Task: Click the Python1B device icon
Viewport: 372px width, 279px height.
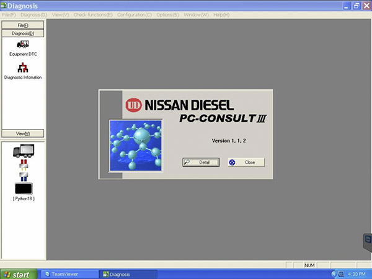Action: (x=24, y=188)
